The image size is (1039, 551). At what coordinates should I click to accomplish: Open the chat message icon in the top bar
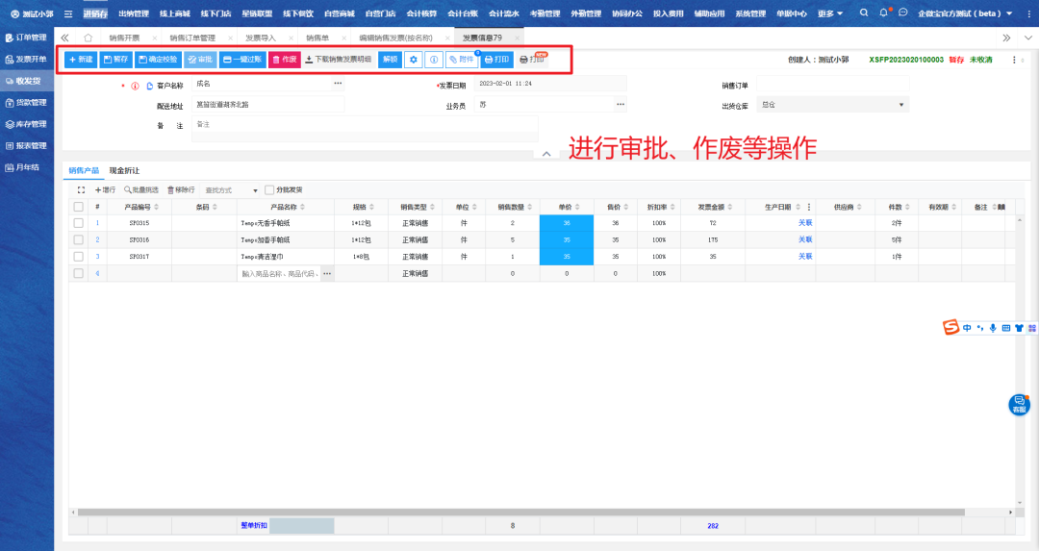(x=903, y=13)
